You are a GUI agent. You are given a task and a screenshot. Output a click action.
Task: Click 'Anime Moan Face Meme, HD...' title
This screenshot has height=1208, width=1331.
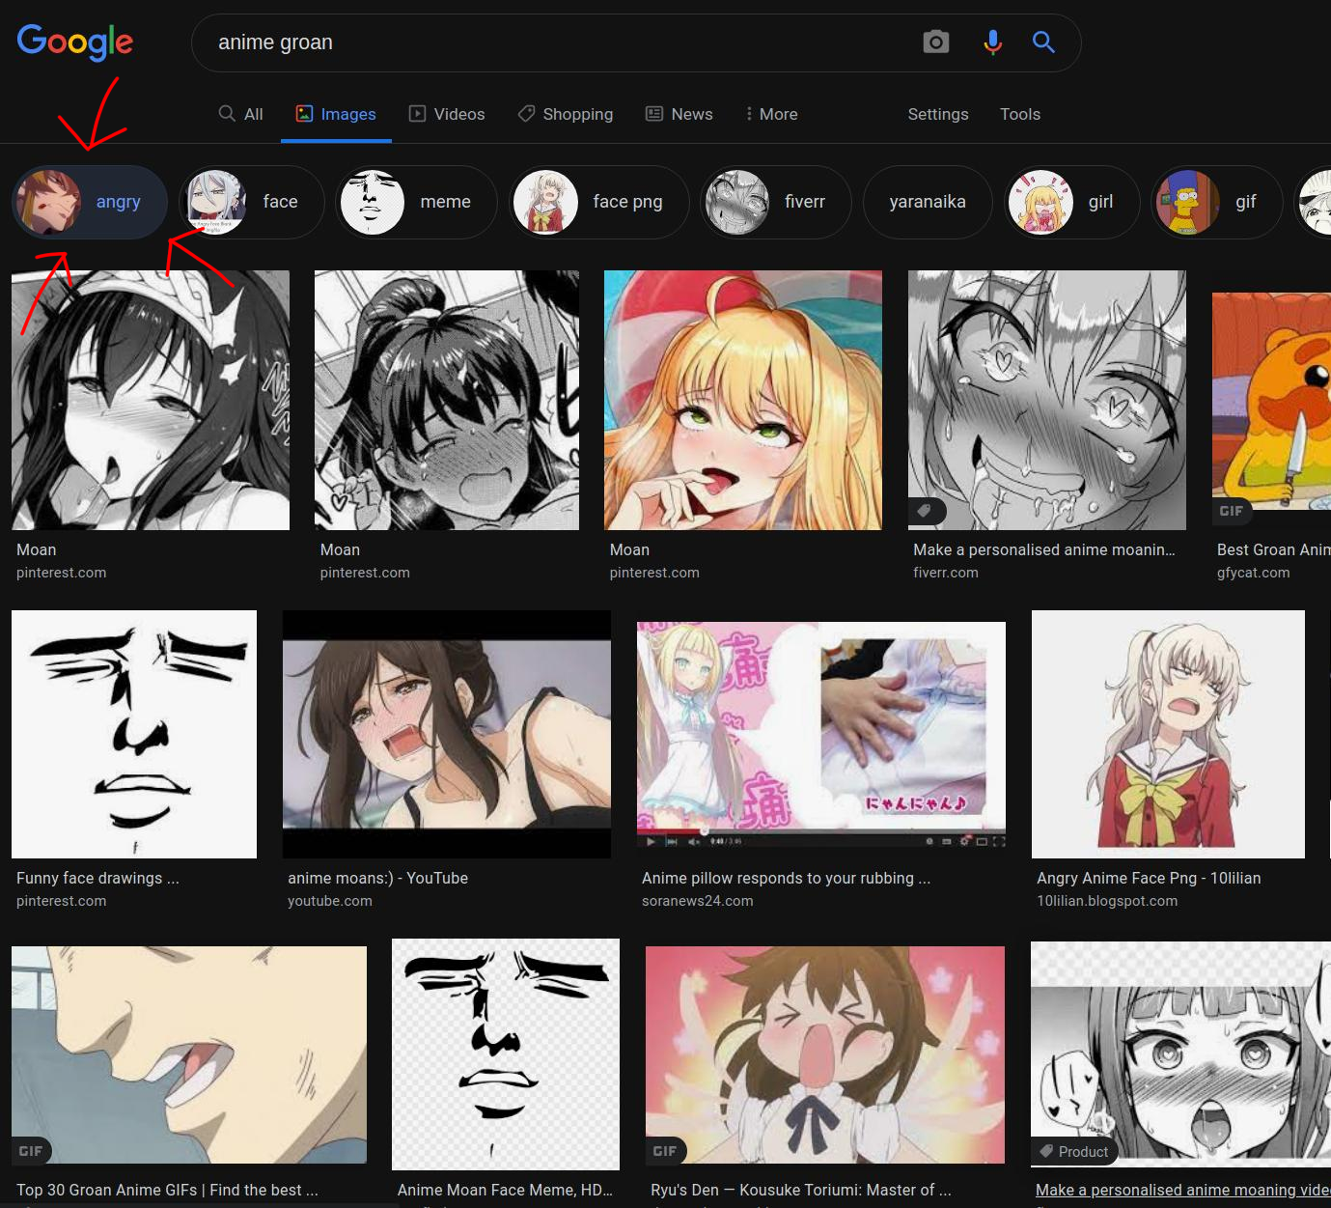[x=505, y=1190]
